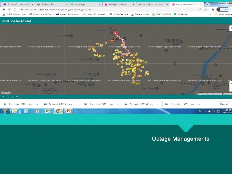Open a new browser tab

pyautogui.click(x=208, y=5)
